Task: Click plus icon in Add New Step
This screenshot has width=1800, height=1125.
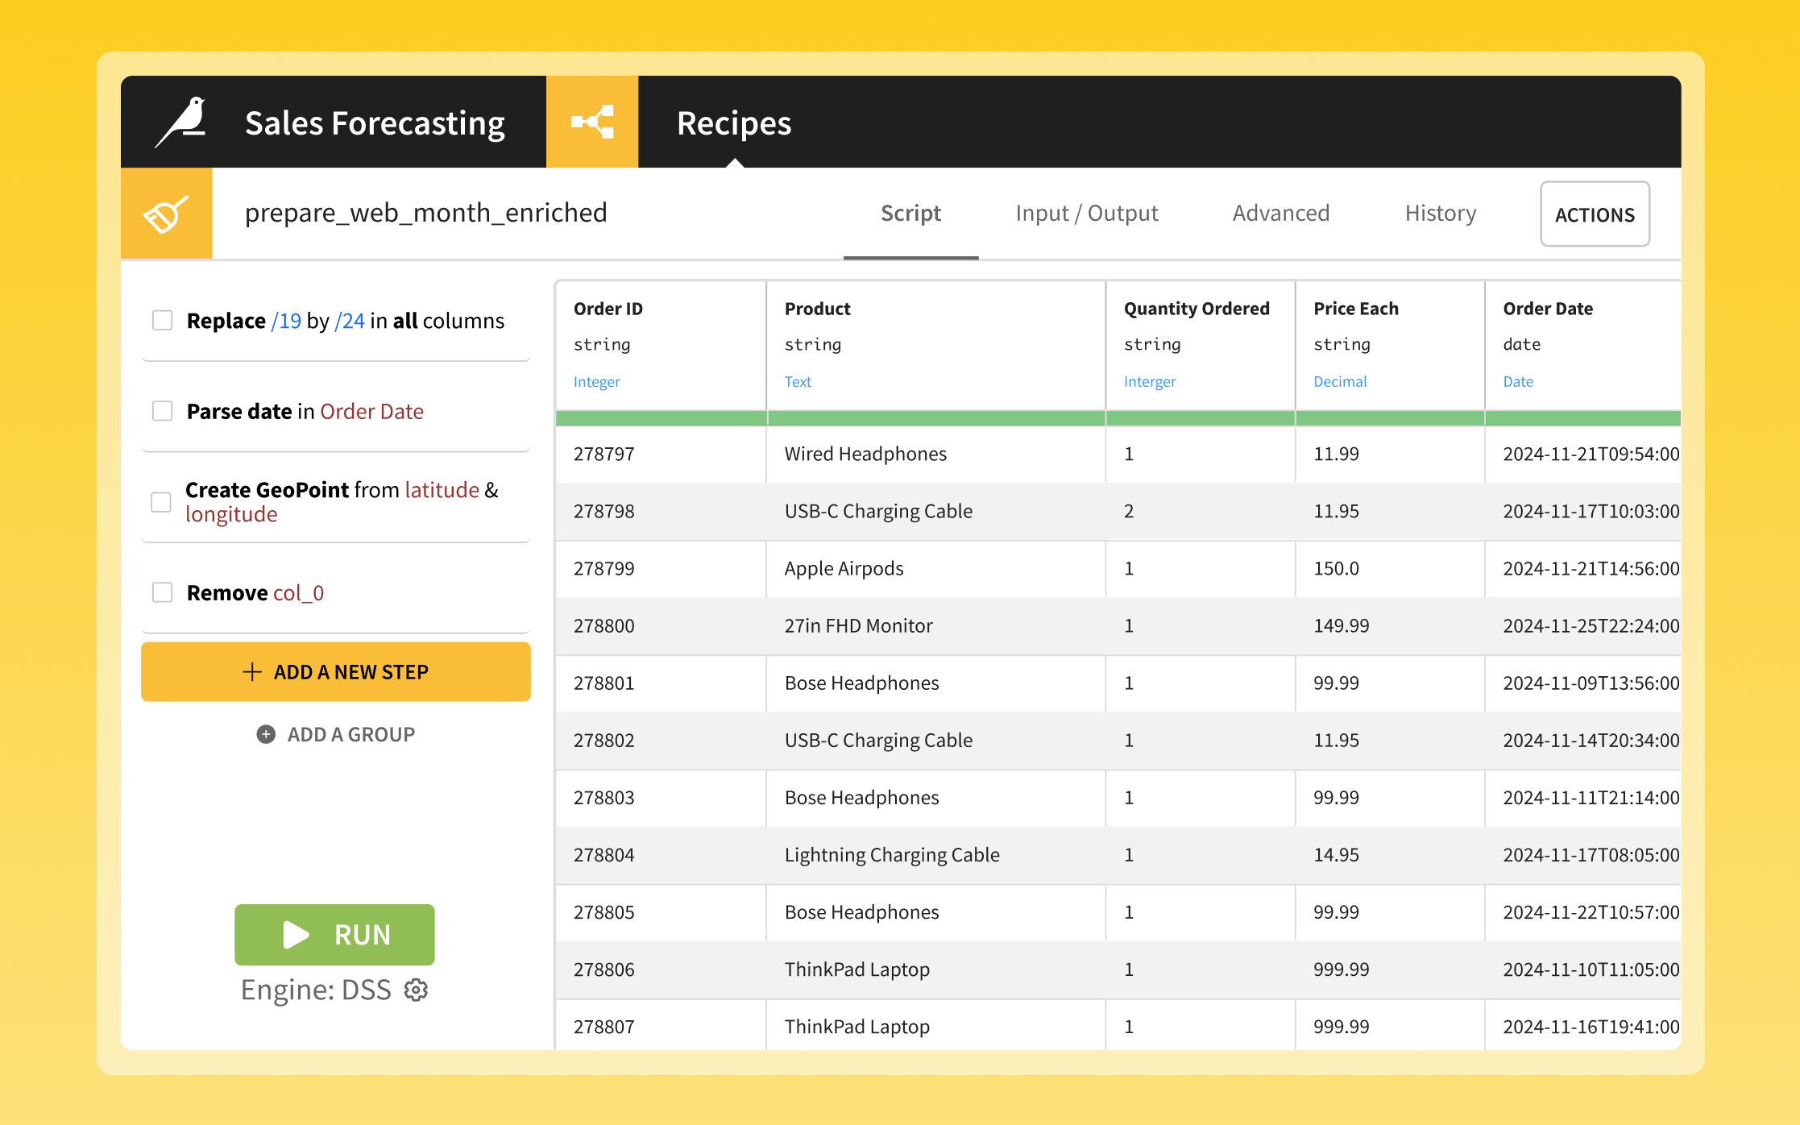Action: pos(252,672)
